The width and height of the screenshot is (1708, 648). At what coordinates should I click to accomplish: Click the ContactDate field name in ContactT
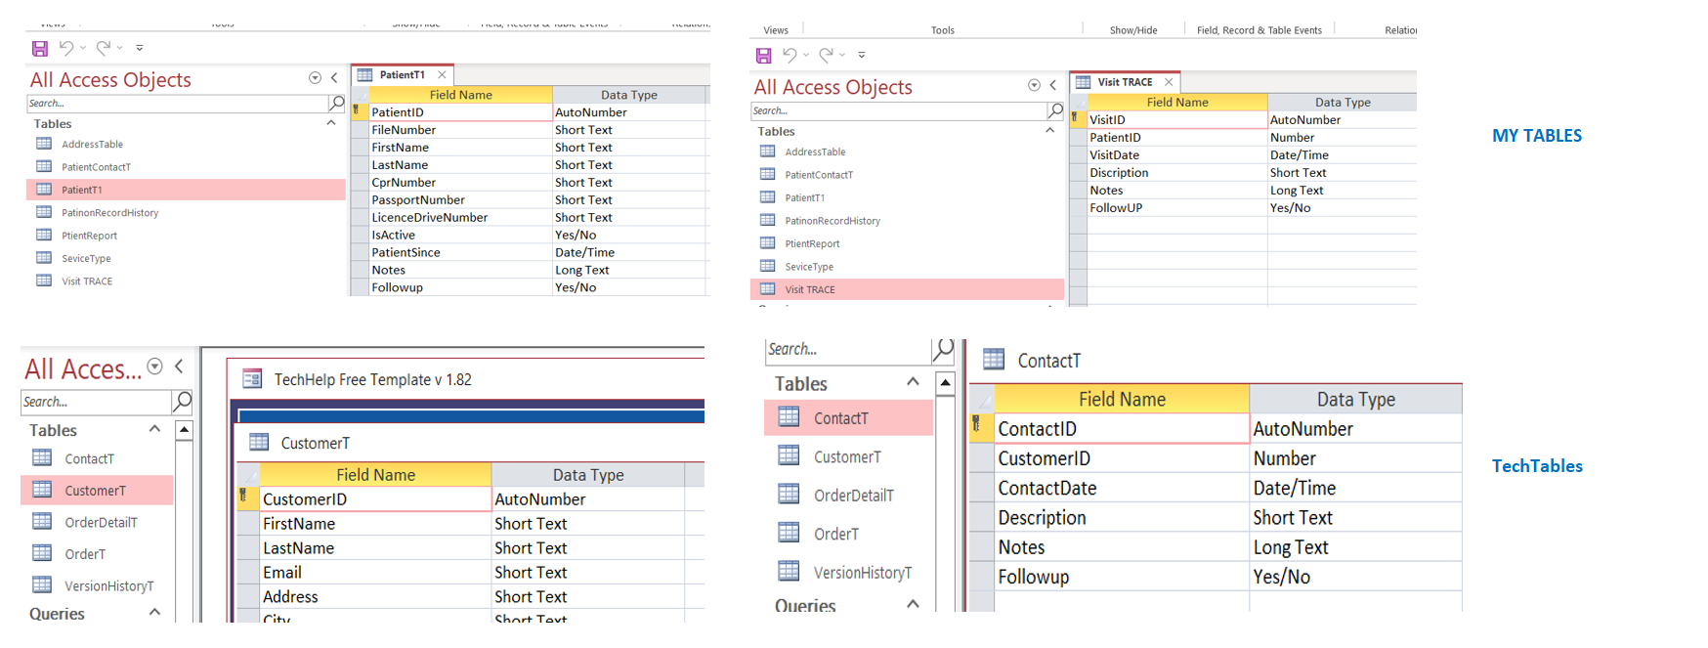[x=1122, y=488]
